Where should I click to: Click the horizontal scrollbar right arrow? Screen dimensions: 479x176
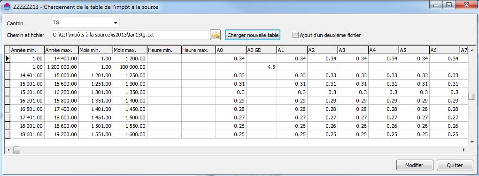pyautogui.click(x=464, y=150)
